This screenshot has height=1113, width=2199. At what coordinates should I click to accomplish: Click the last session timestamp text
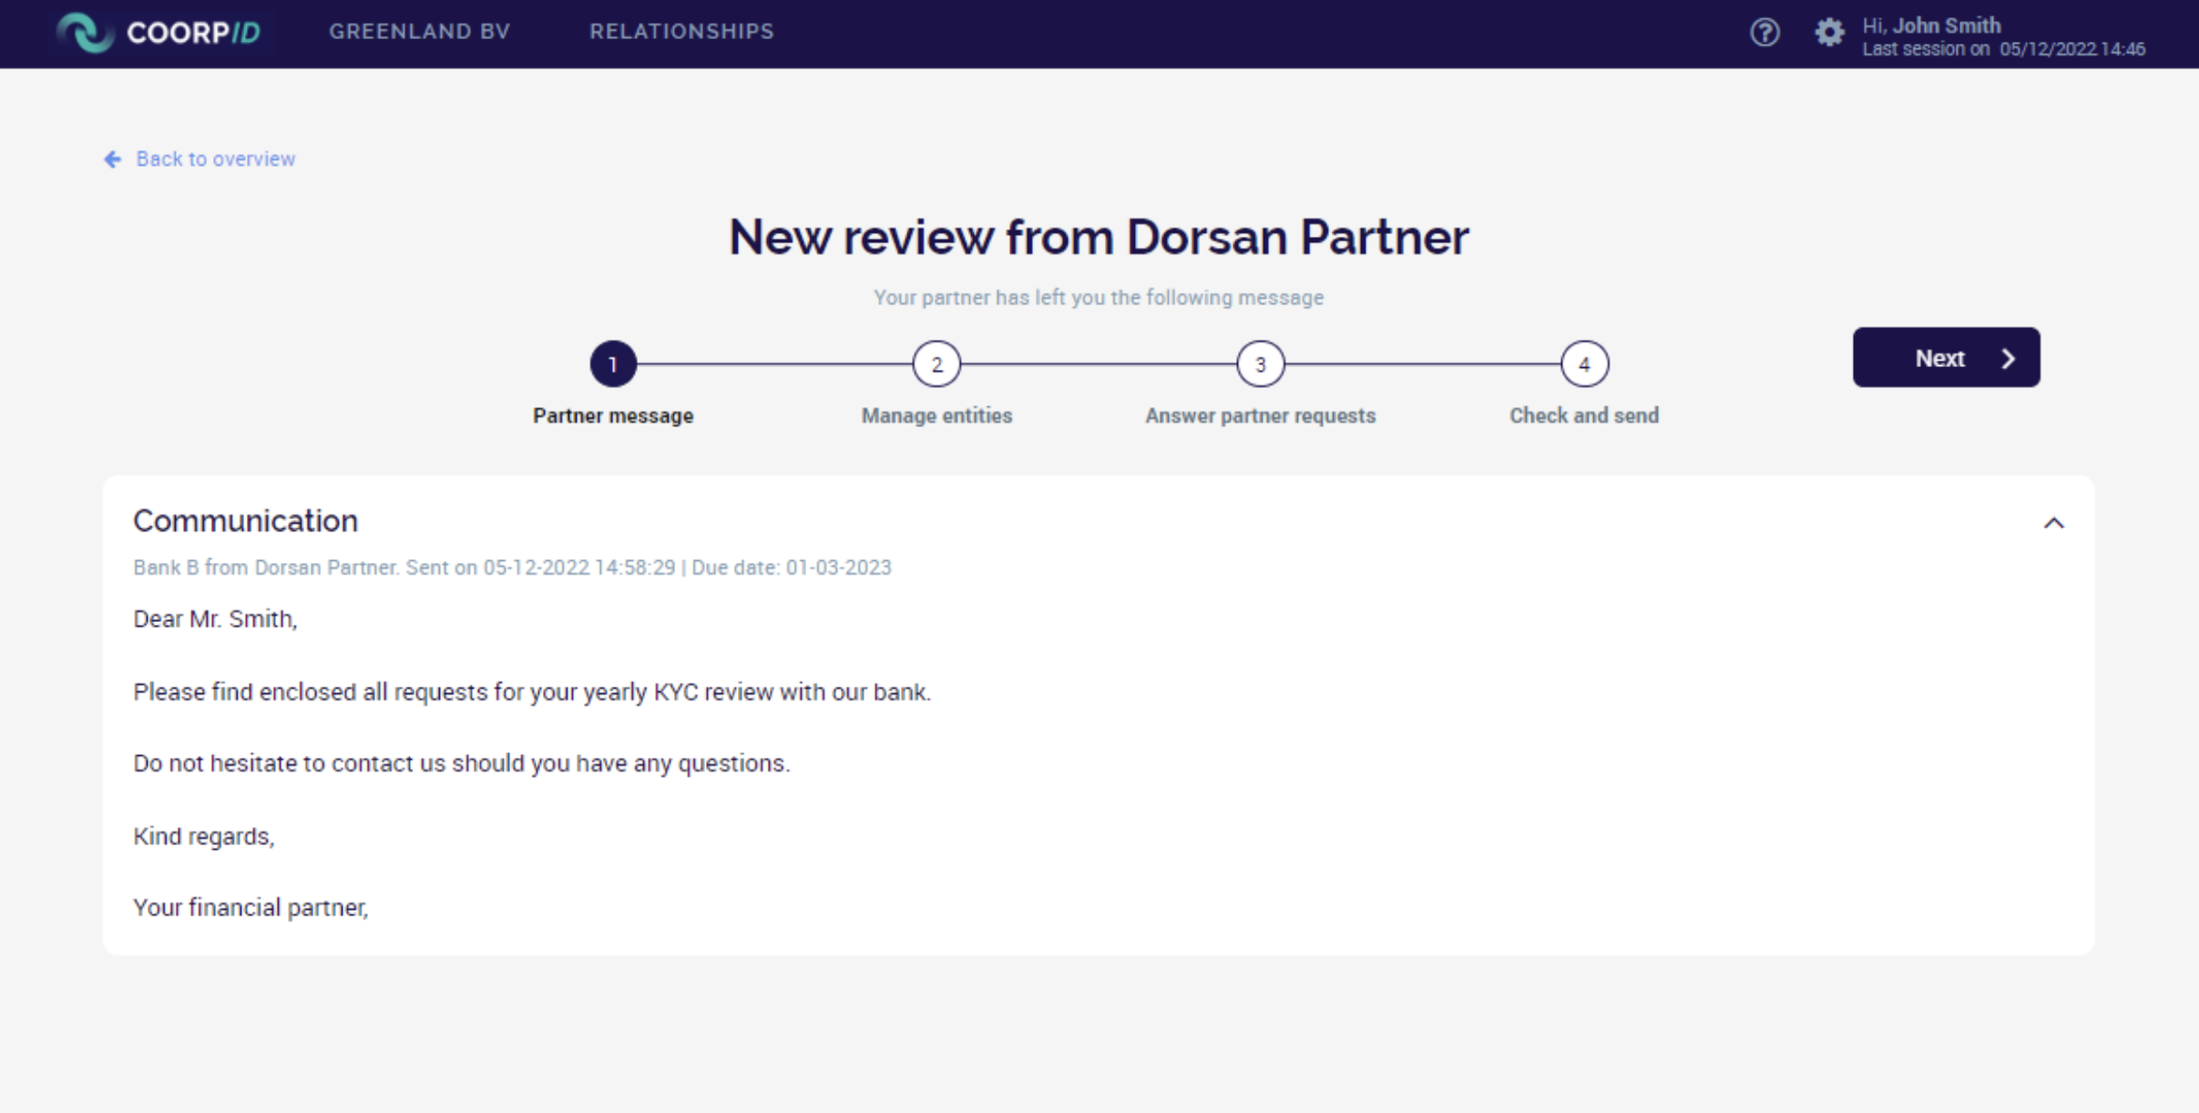pos(2003,49)
